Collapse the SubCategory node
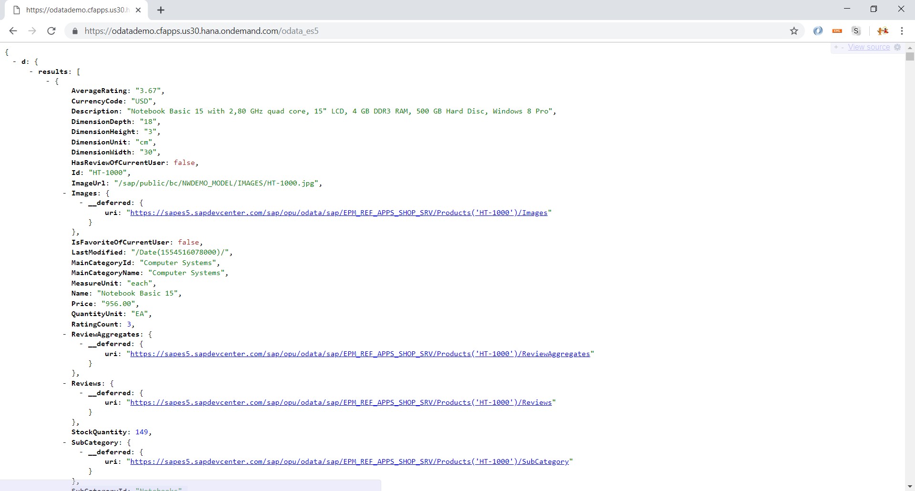915x491 pixels. (x=65, y=442)
